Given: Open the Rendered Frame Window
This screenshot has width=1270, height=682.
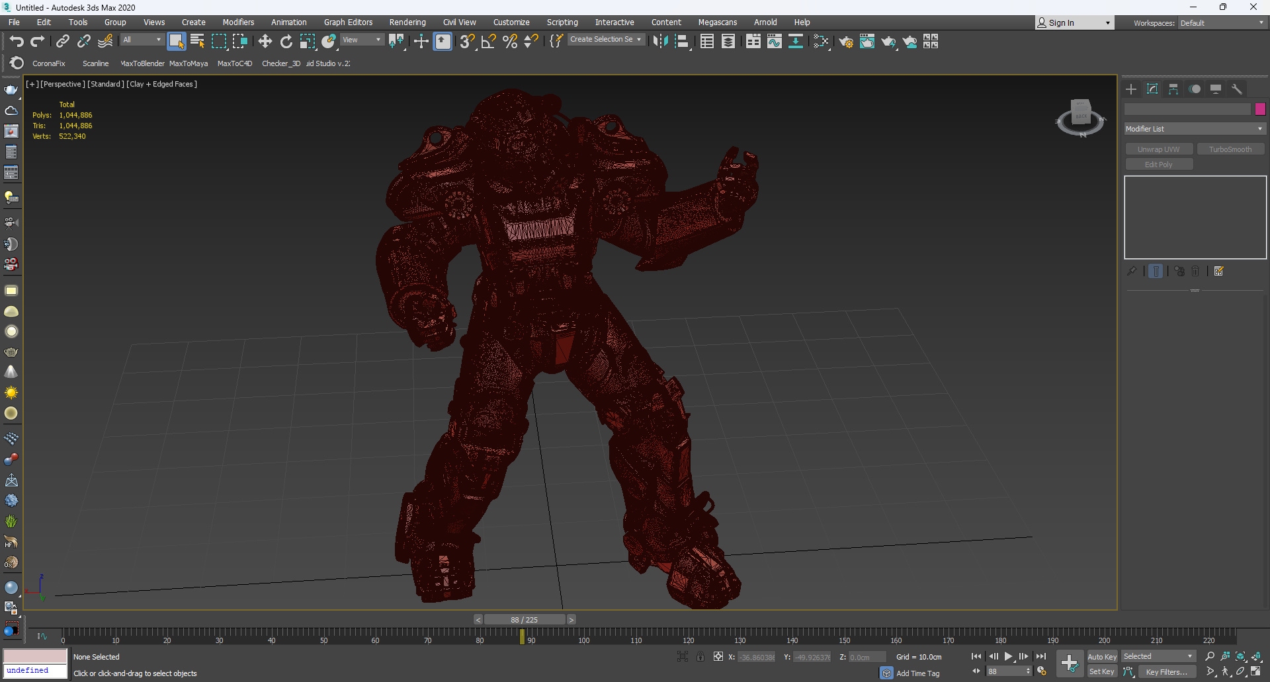Looking at the screenshot, I should tap(867, 42).
